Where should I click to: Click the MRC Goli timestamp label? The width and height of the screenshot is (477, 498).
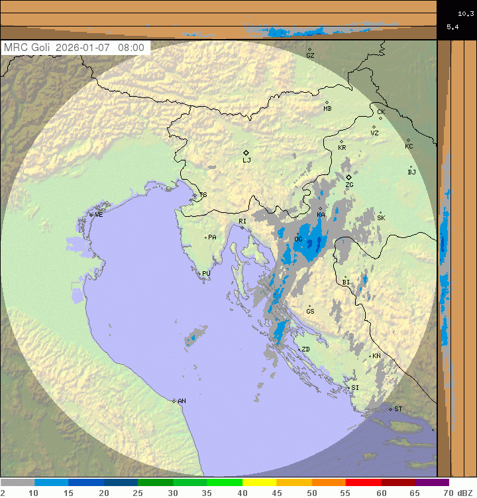(74, 48)
